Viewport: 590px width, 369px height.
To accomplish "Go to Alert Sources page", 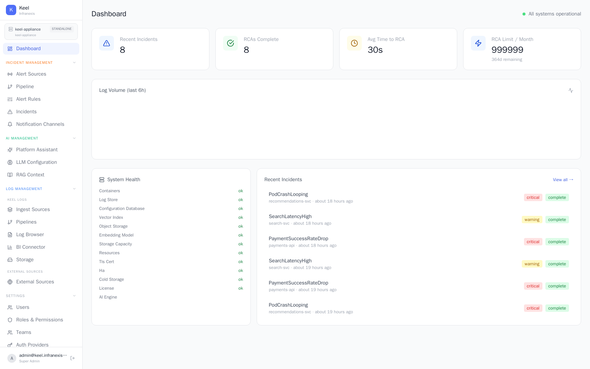I will (41, 74).
